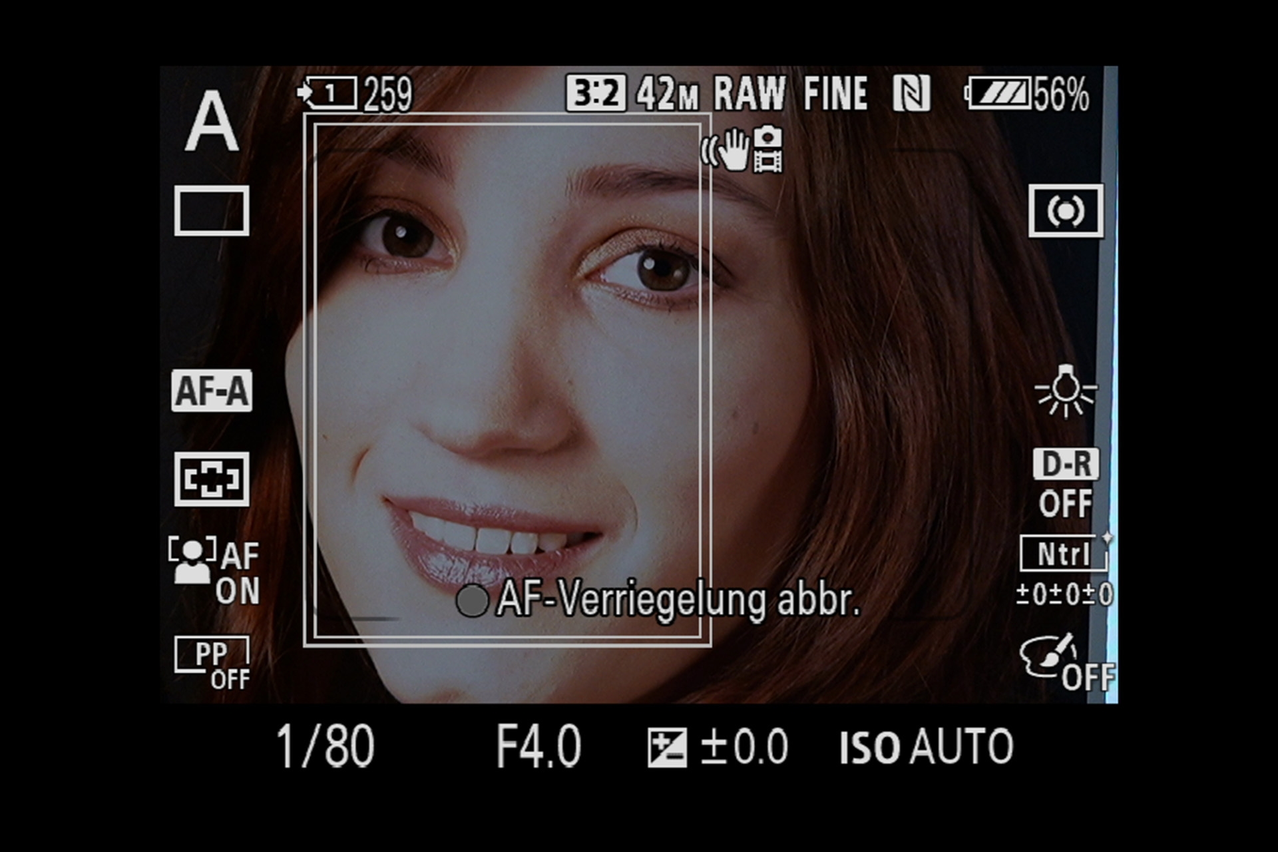Tap the SteadyShot hand icon

tap(726, 150)
